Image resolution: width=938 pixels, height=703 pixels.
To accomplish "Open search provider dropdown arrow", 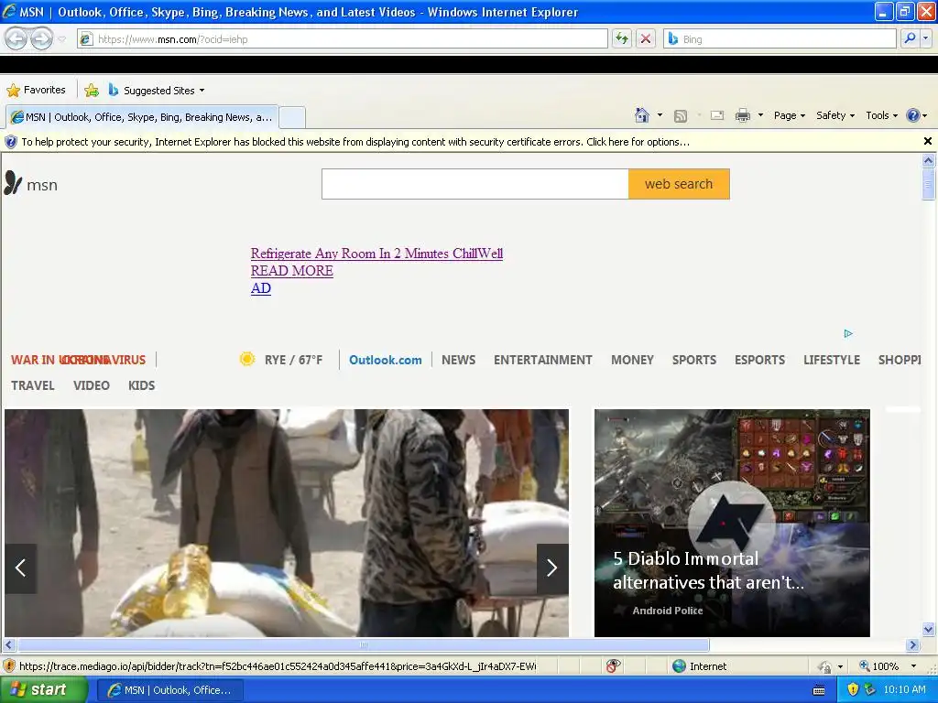I will pos(926,38).
